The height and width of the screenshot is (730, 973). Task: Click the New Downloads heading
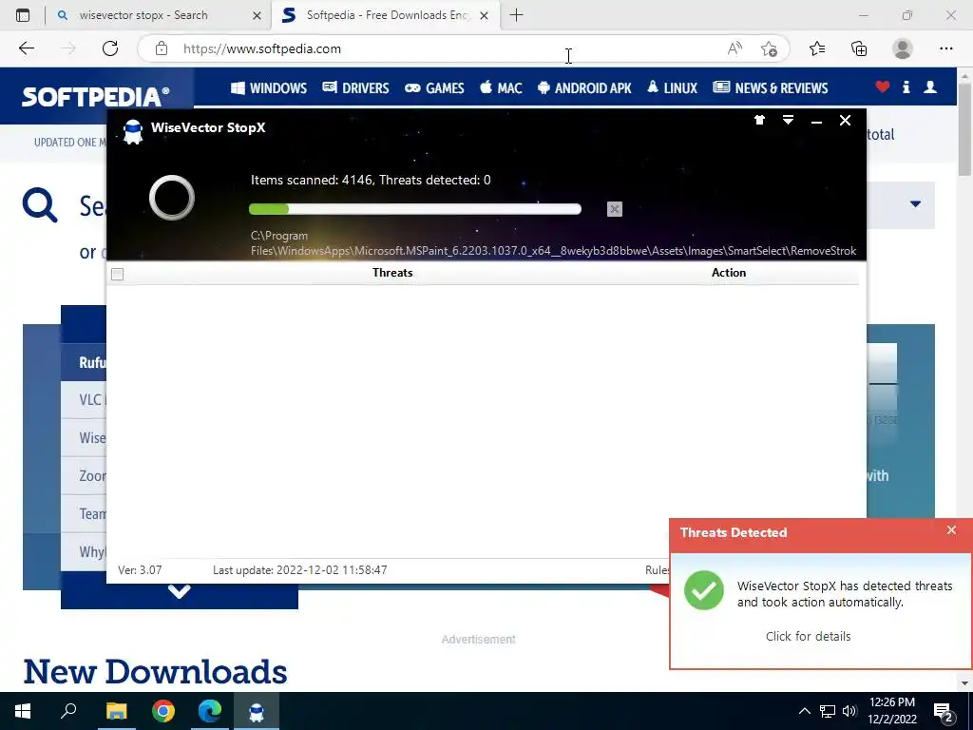155,672
